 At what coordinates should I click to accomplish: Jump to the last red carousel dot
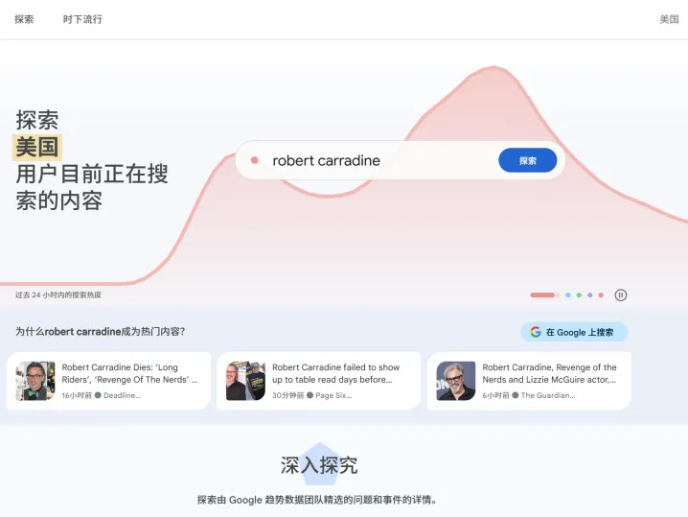pos(601,295)
